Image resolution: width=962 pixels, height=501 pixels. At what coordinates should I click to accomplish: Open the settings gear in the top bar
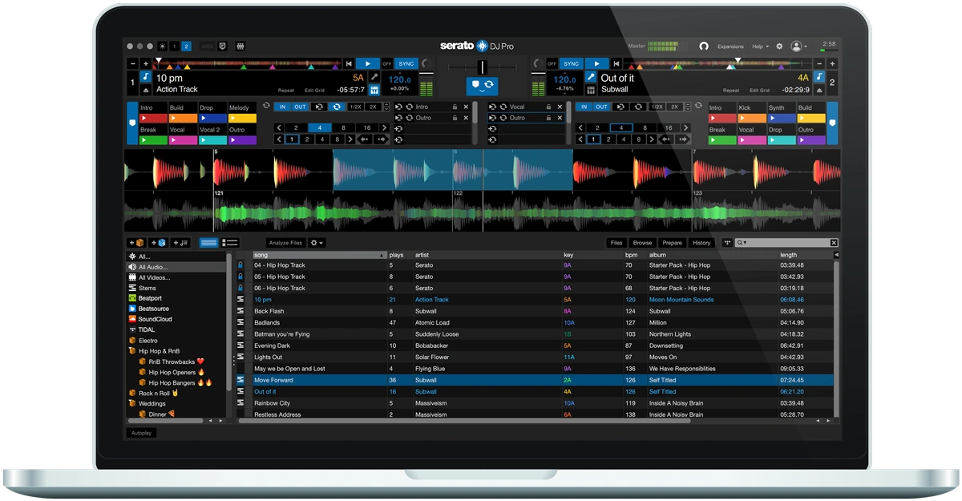coord(779,46)
